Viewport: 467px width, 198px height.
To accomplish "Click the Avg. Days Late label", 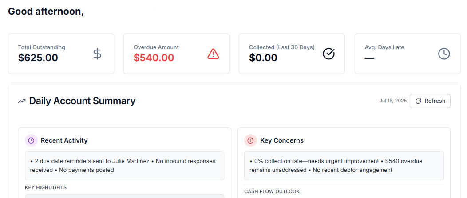I will (x=384, y=47).
